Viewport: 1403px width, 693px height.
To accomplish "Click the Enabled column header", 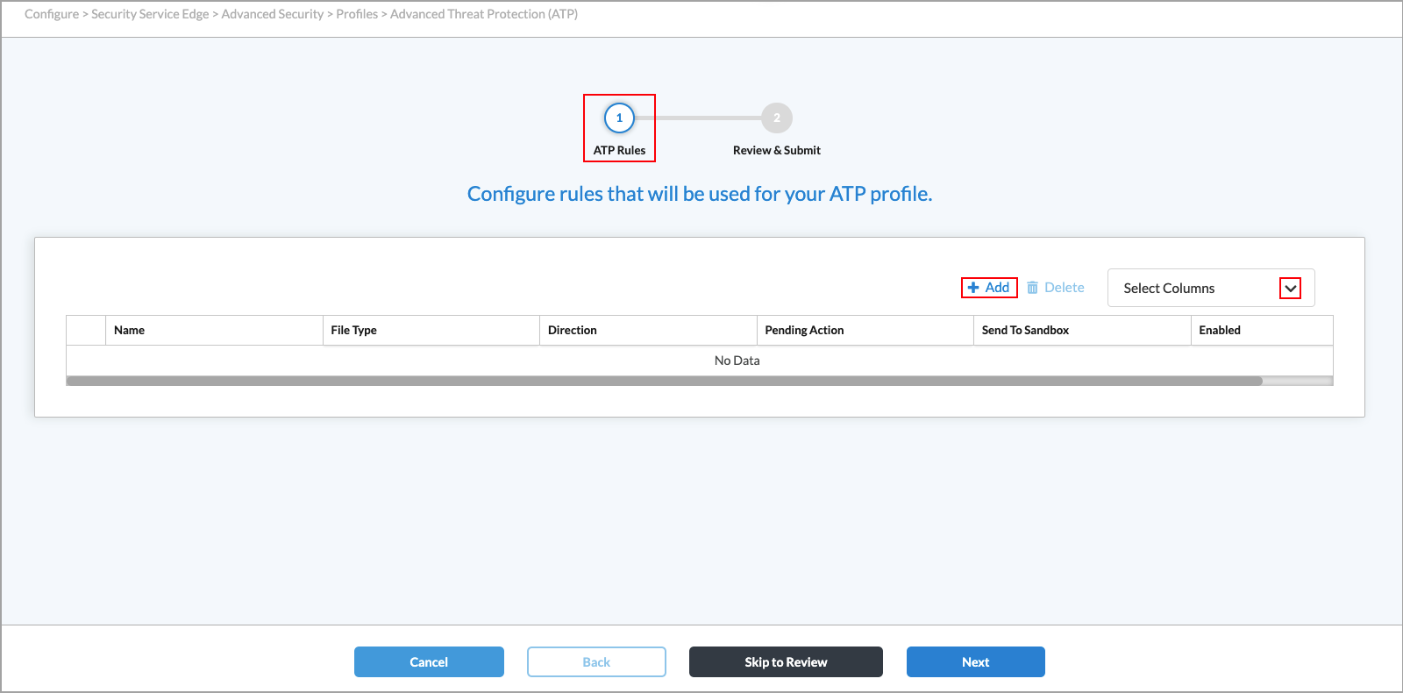I will [1219, 331].
